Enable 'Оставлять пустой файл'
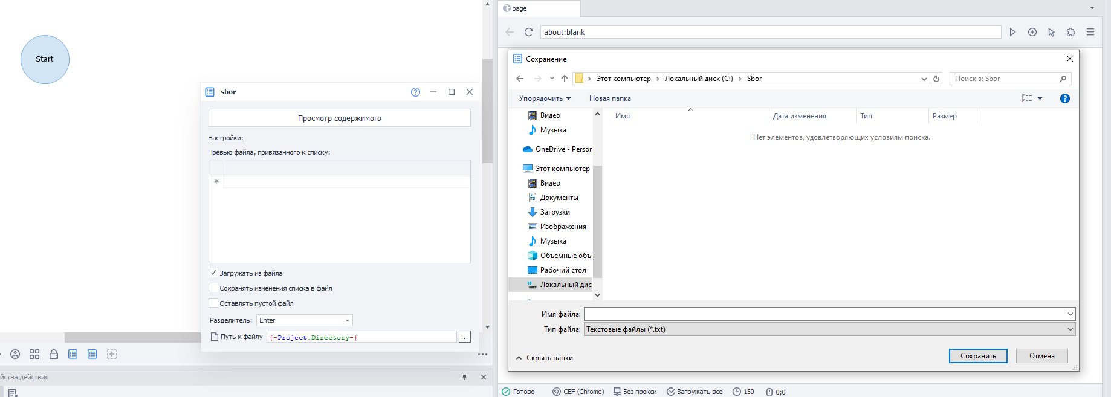Image resolution: width=1111 pixels, height=397 pixels. coord(213,303)
